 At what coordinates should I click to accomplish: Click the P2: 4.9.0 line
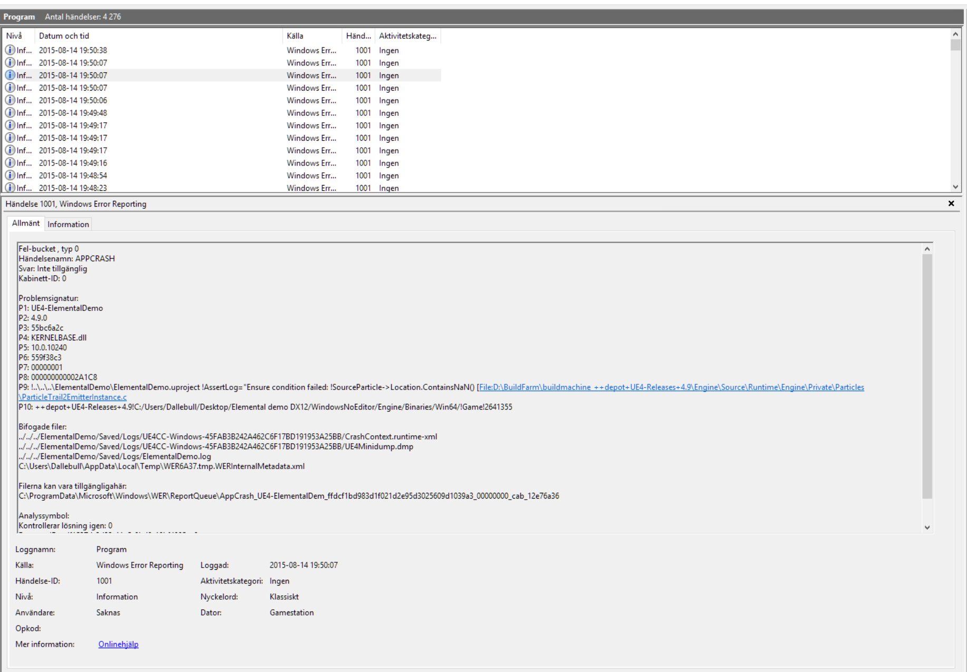point(33,318)
